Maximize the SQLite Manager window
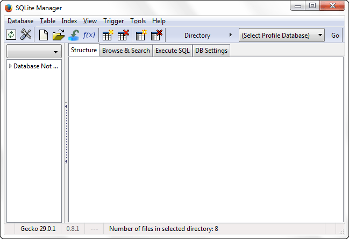The image size is (349, 239). (312, 6)
